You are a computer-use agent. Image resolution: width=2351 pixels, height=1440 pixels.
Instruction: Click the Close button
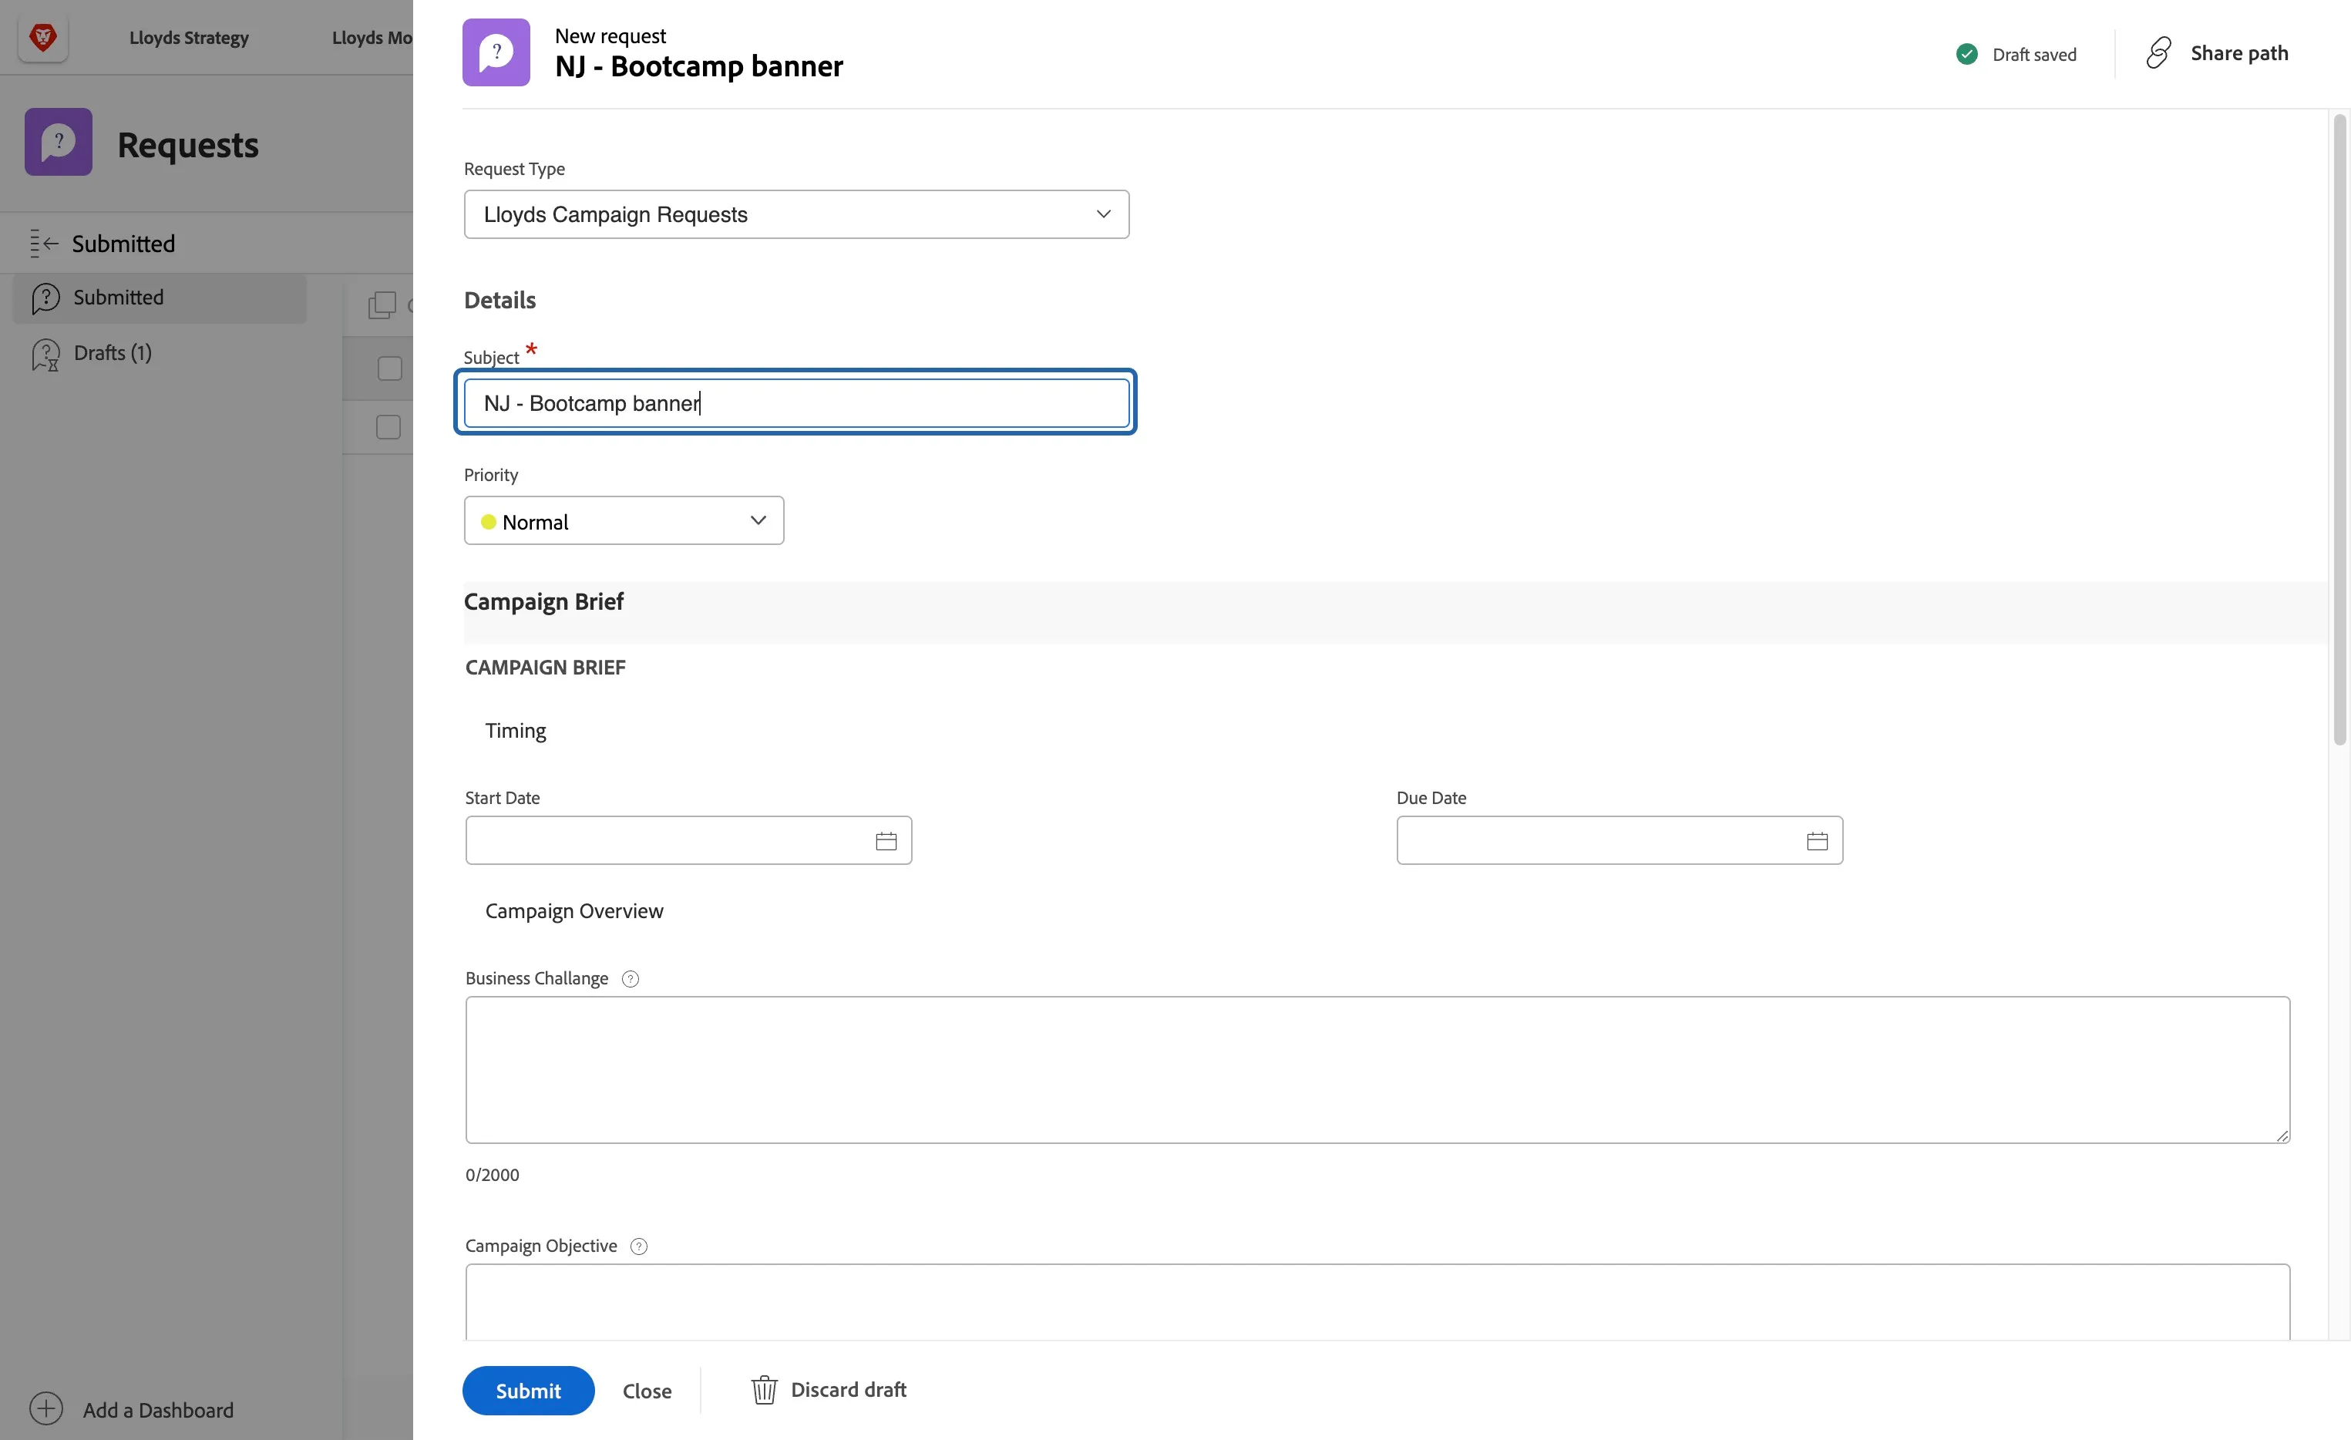(x=647, y=1391)
